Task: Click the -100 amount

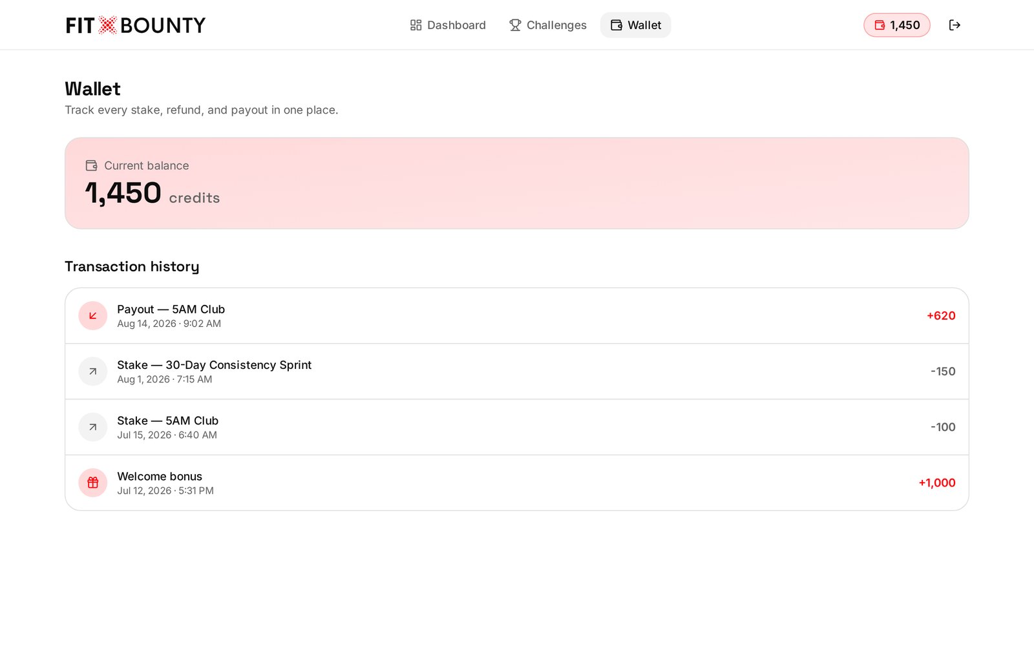Action: point(943,427)
